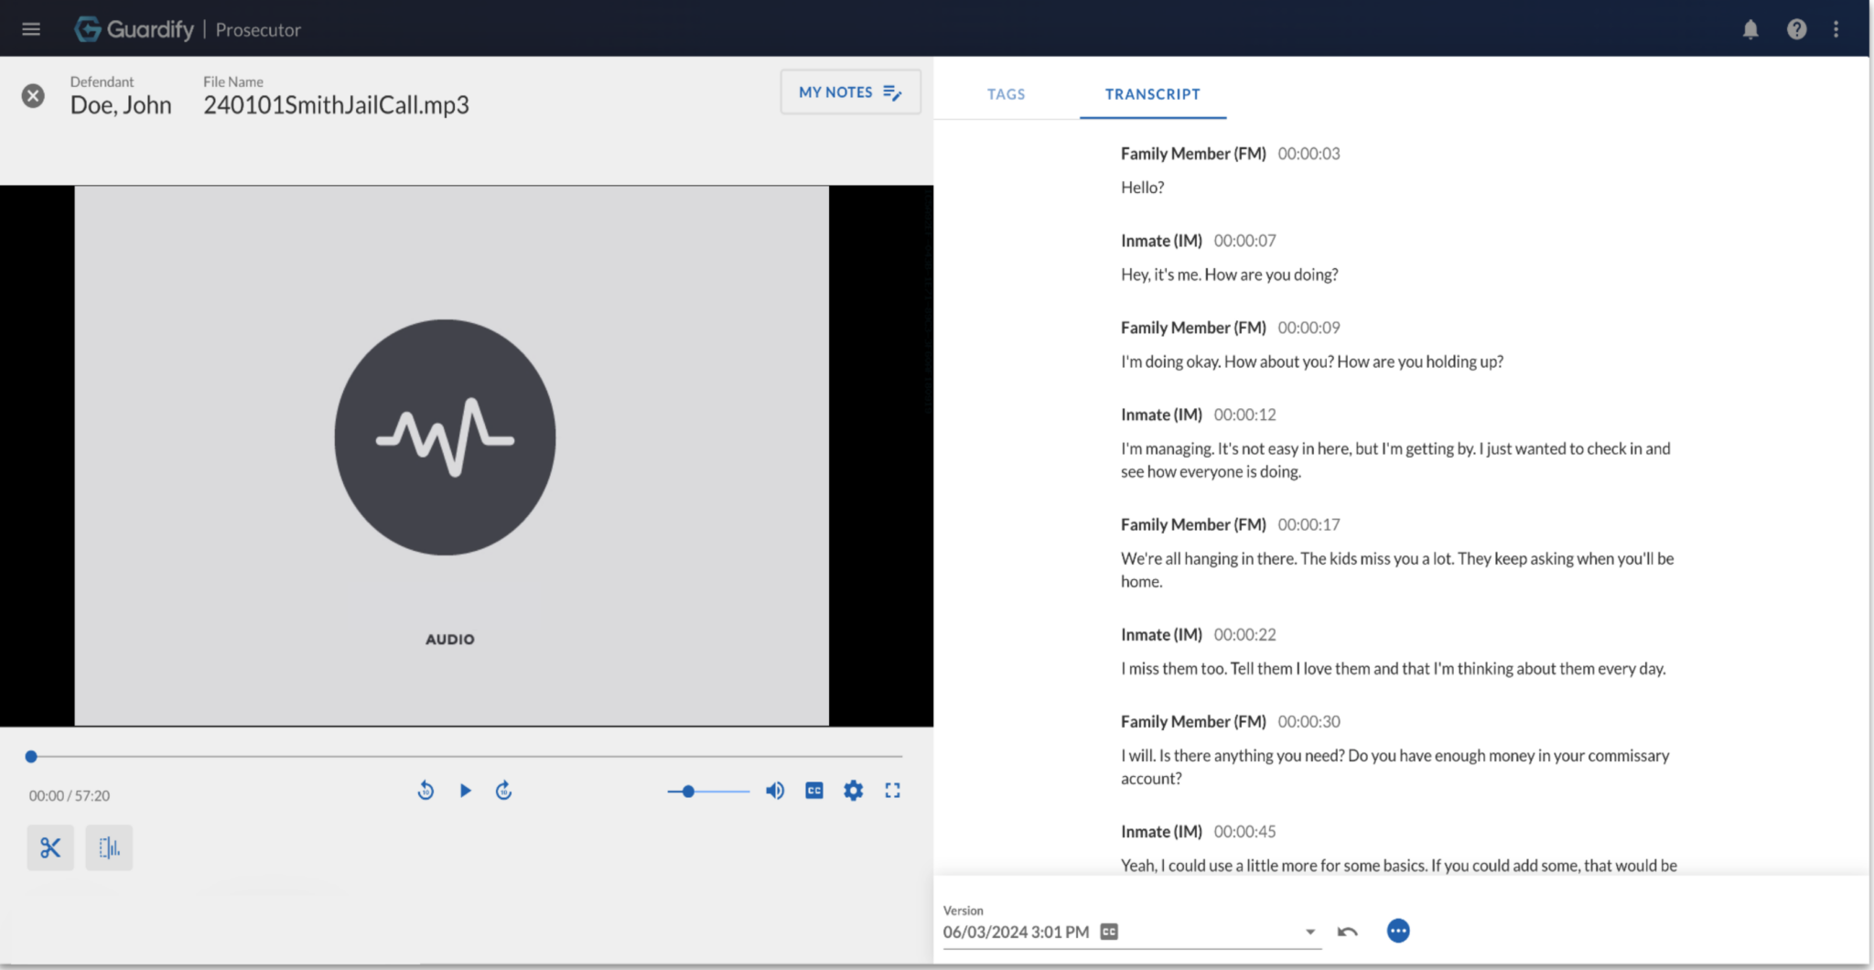Image resolution: width=1874 pixels, height=970 pixels.
Task: Open the hamburger navigation menu
Action: [31, 29]
